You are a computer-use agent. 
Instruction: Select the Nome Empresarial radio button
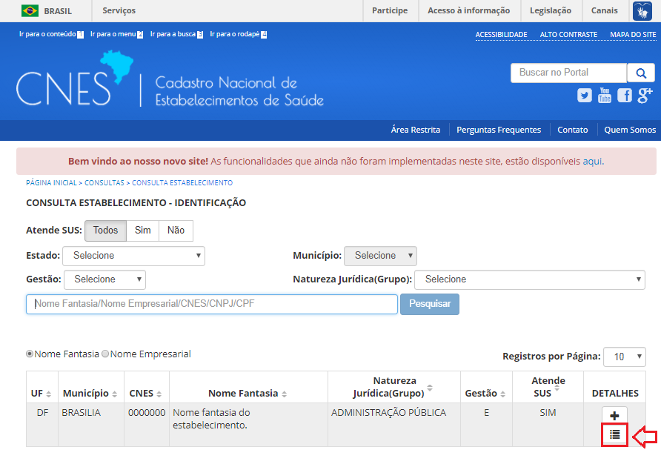click(105, 354)
